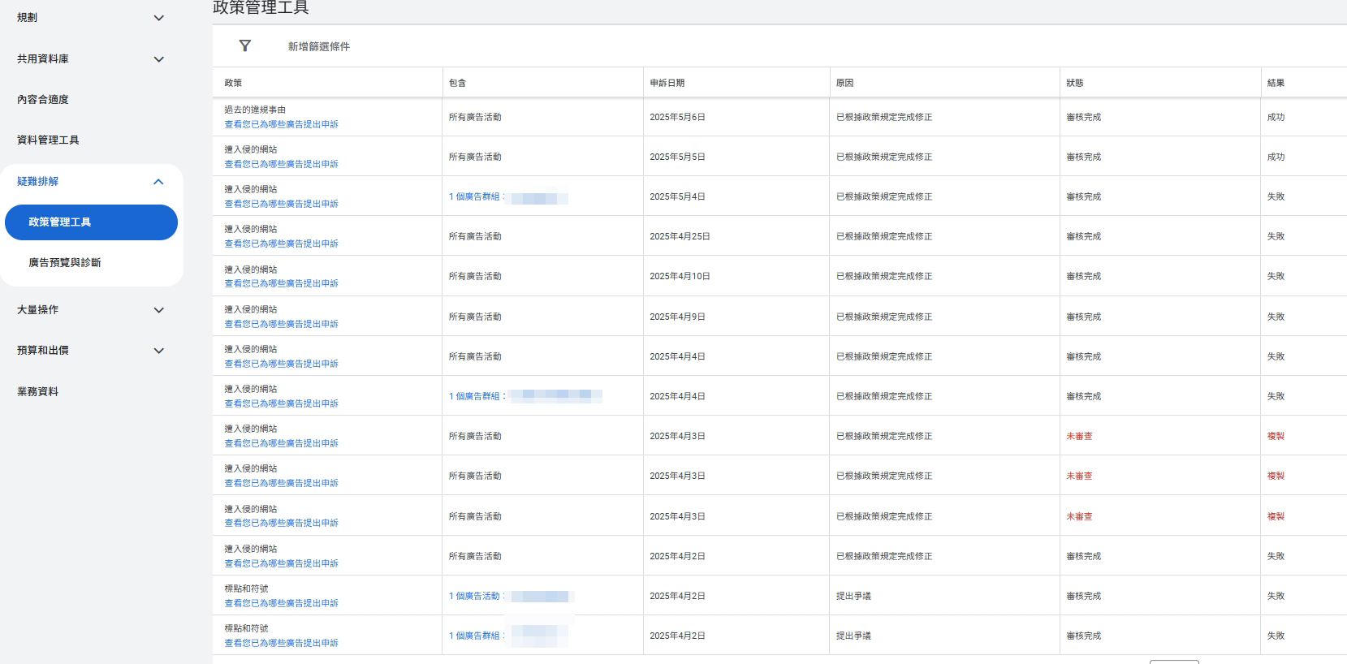Viewport: 1347px width, 664px height.
Task: Open 業務資料 in the sidebar
Action: (37, 392)
